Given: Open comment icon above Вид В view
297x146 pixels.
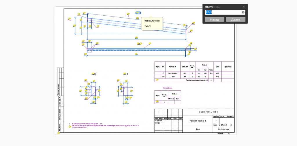Looking at the screenshot, I should [x=125, y=74].
